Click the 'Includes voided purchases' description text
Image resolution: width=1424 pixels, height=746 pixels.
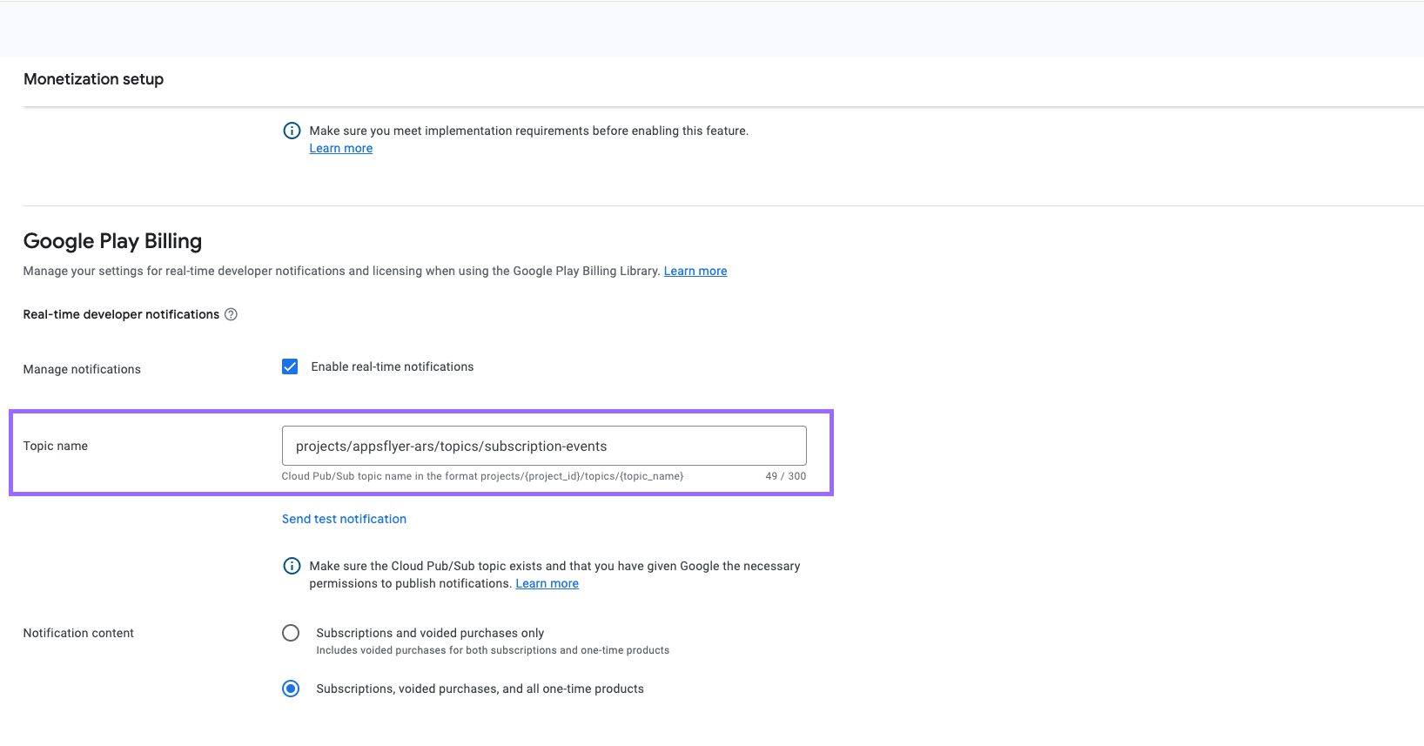[493, 650]
